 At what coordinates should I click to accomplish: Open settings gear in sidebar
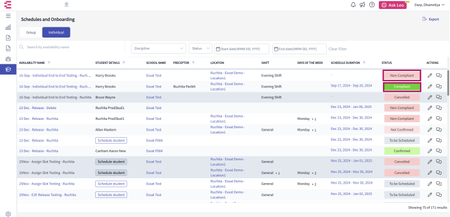[8, 214]
